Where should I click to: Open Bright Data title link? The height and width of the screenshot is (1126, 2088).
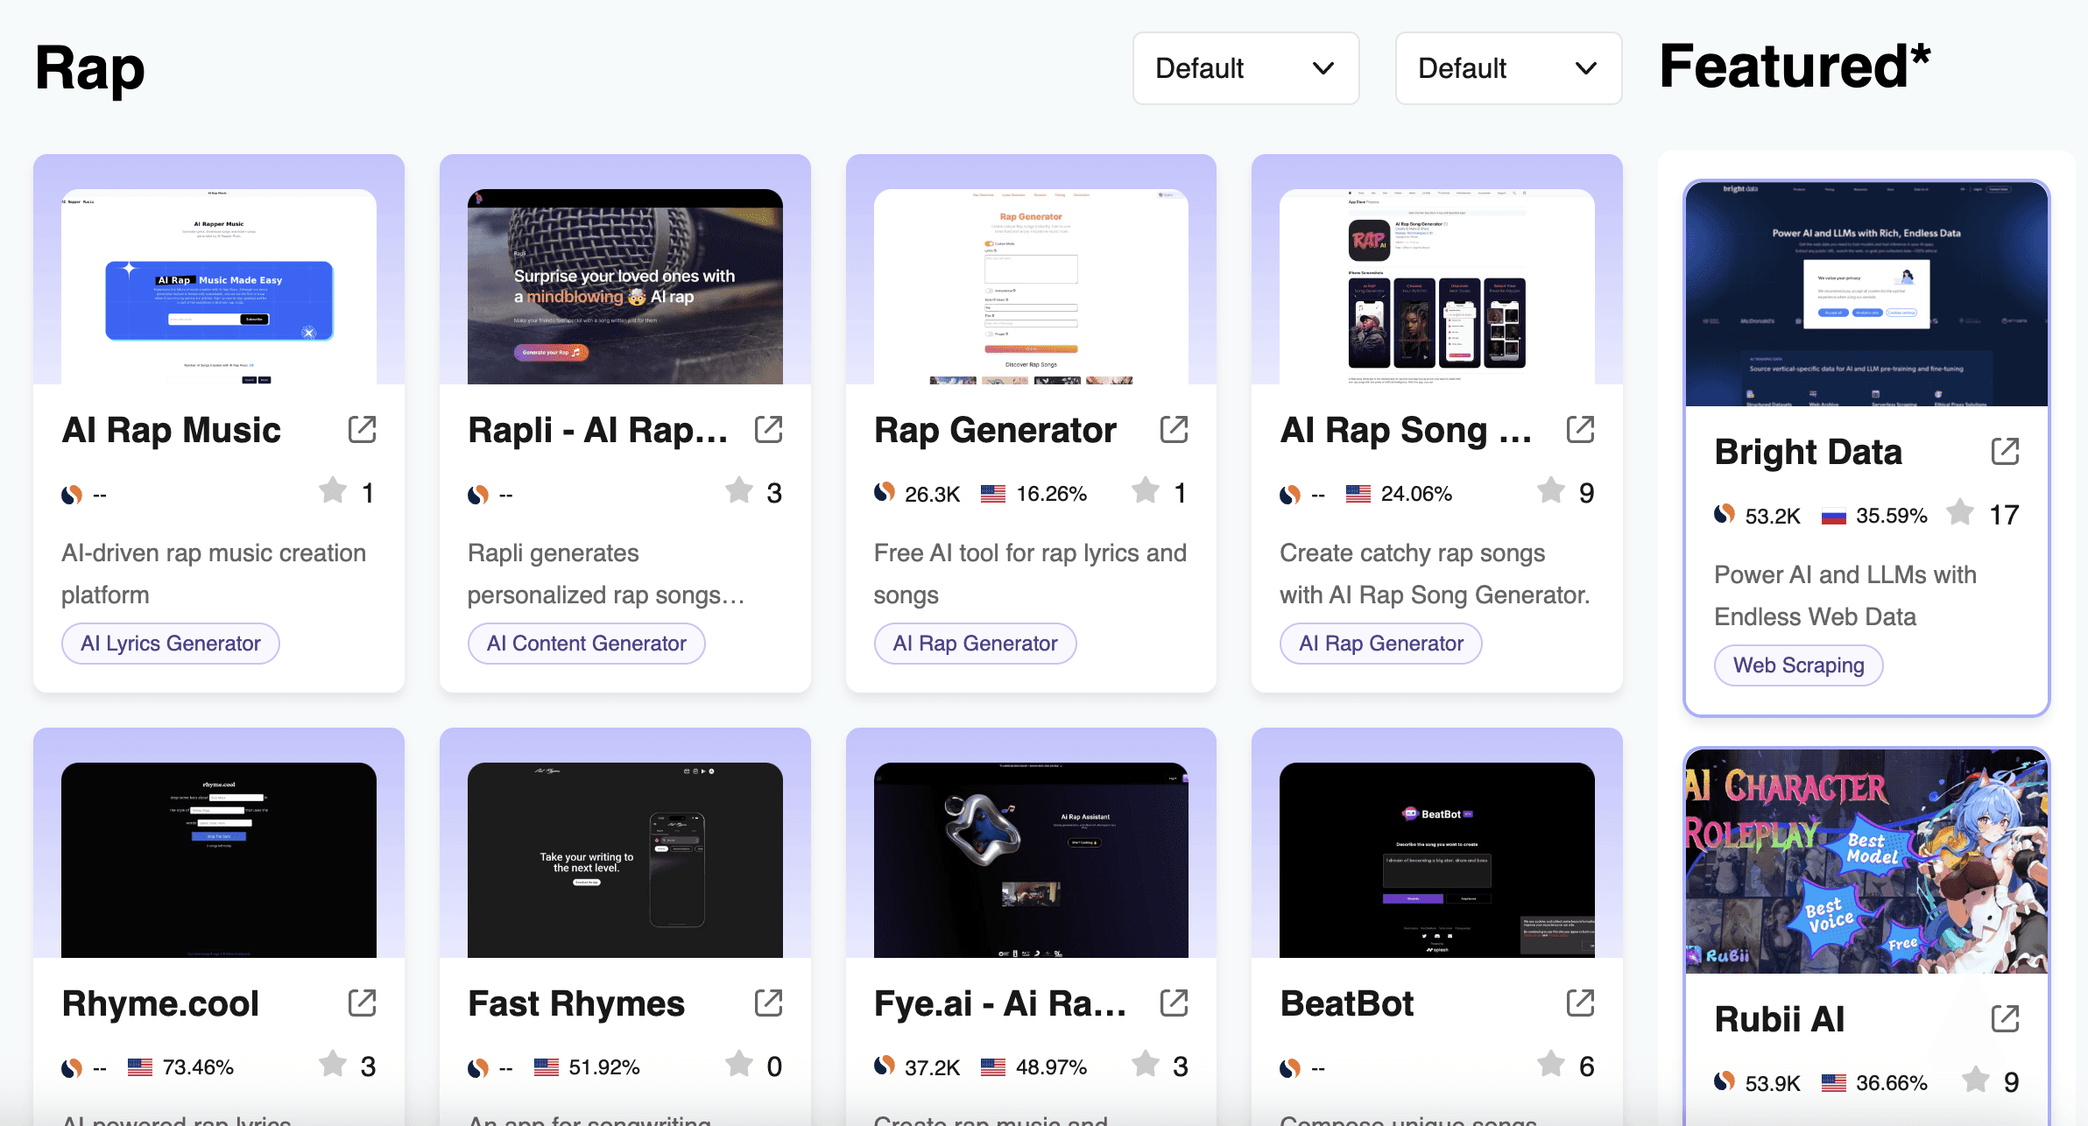pyautogui.click(x=1809, y=452)
